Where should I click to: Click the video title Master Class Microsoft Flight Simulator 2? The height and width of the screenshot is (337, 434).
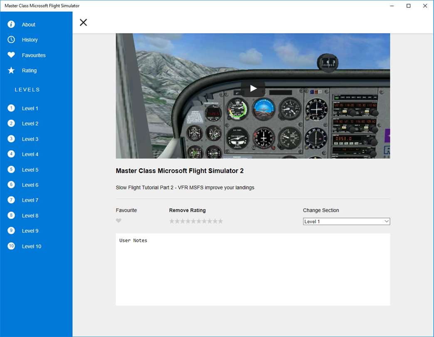coord(180,171)
